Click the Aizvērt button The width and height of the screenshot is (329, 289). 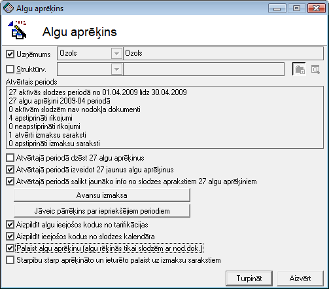coord(300,279)
